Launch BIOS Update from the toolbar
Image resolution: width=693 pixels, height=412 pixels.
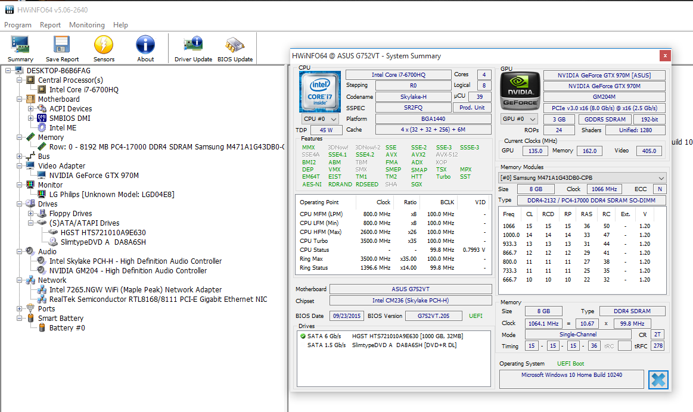(x=235, y=49)
